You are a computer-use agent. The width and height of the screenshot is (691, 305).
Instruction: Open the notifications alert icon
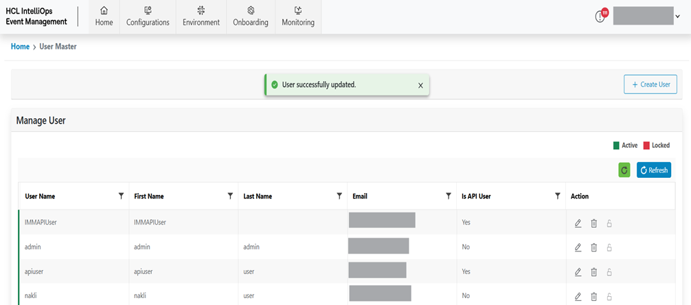click(601, 16)
